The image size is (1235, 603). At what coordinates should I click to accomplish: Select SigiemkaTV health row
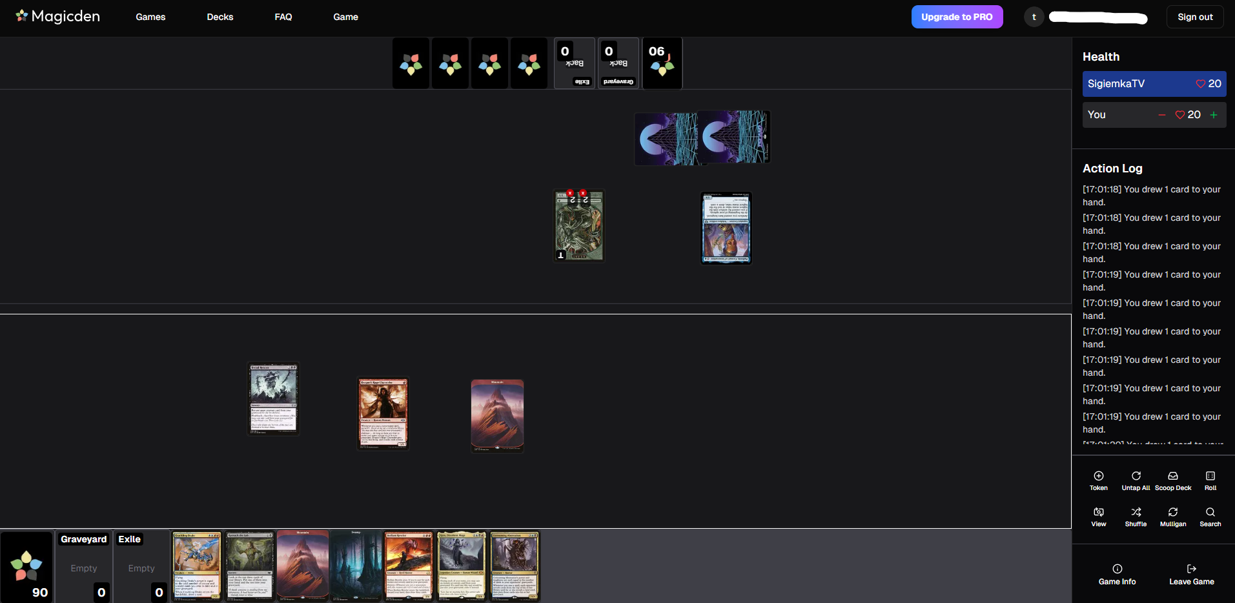(1154, 84)
